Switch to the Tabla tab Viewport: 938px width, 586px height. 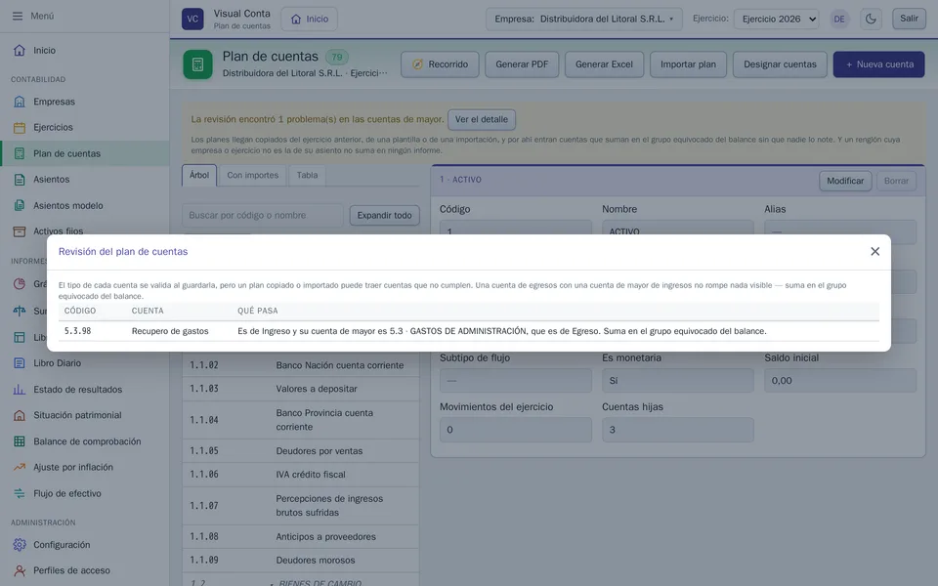point(307,175)
